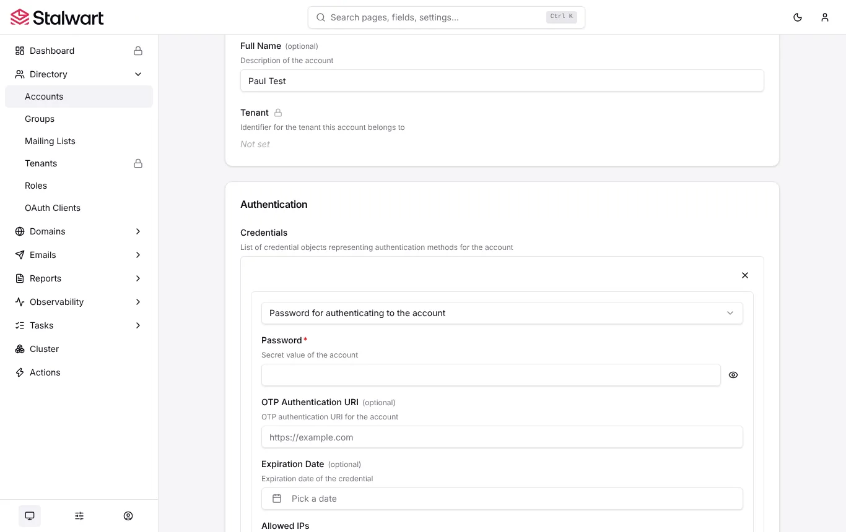Open the sliders settings icon in sidebar footer

79,516
